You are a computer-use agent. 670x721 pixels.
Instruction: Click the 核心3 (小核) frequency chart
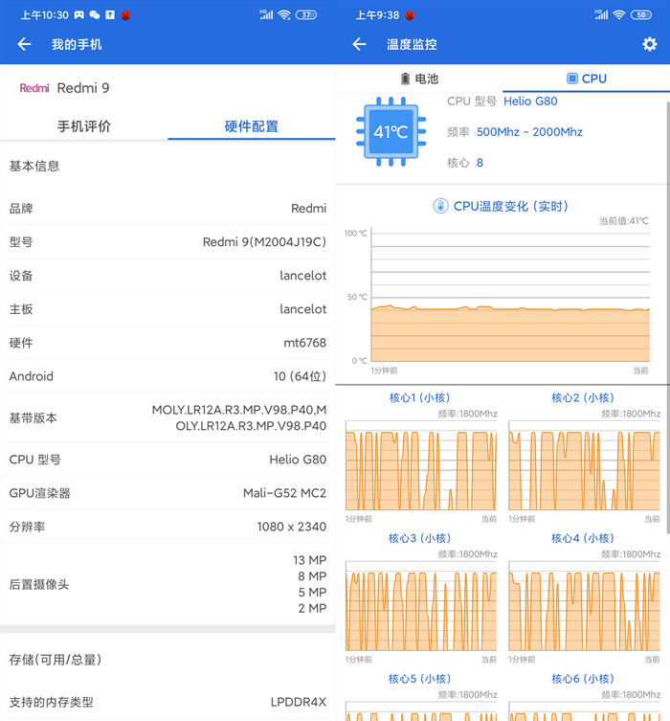coord(421,605)
